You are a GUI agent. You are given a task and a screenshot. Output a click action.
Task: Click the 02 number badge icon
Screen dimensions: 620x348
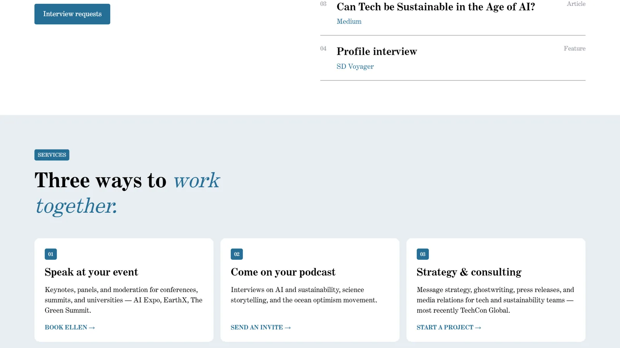point(237,254)
